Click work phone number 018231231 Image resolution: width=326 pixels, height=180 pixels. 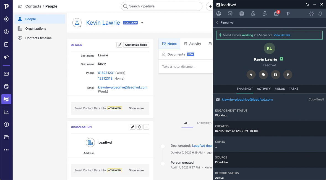point(106,73)
